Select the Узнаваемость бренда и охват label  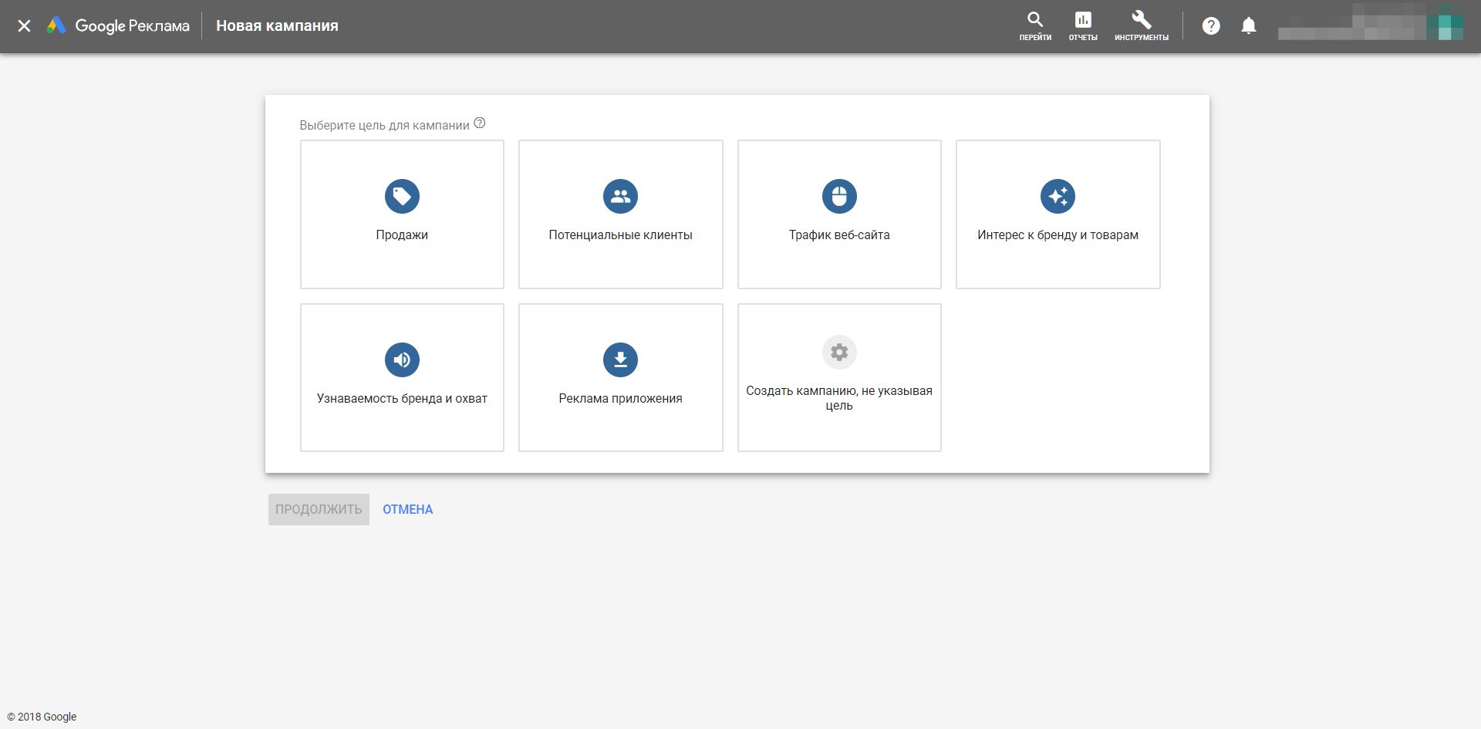[x=402, y=399]
